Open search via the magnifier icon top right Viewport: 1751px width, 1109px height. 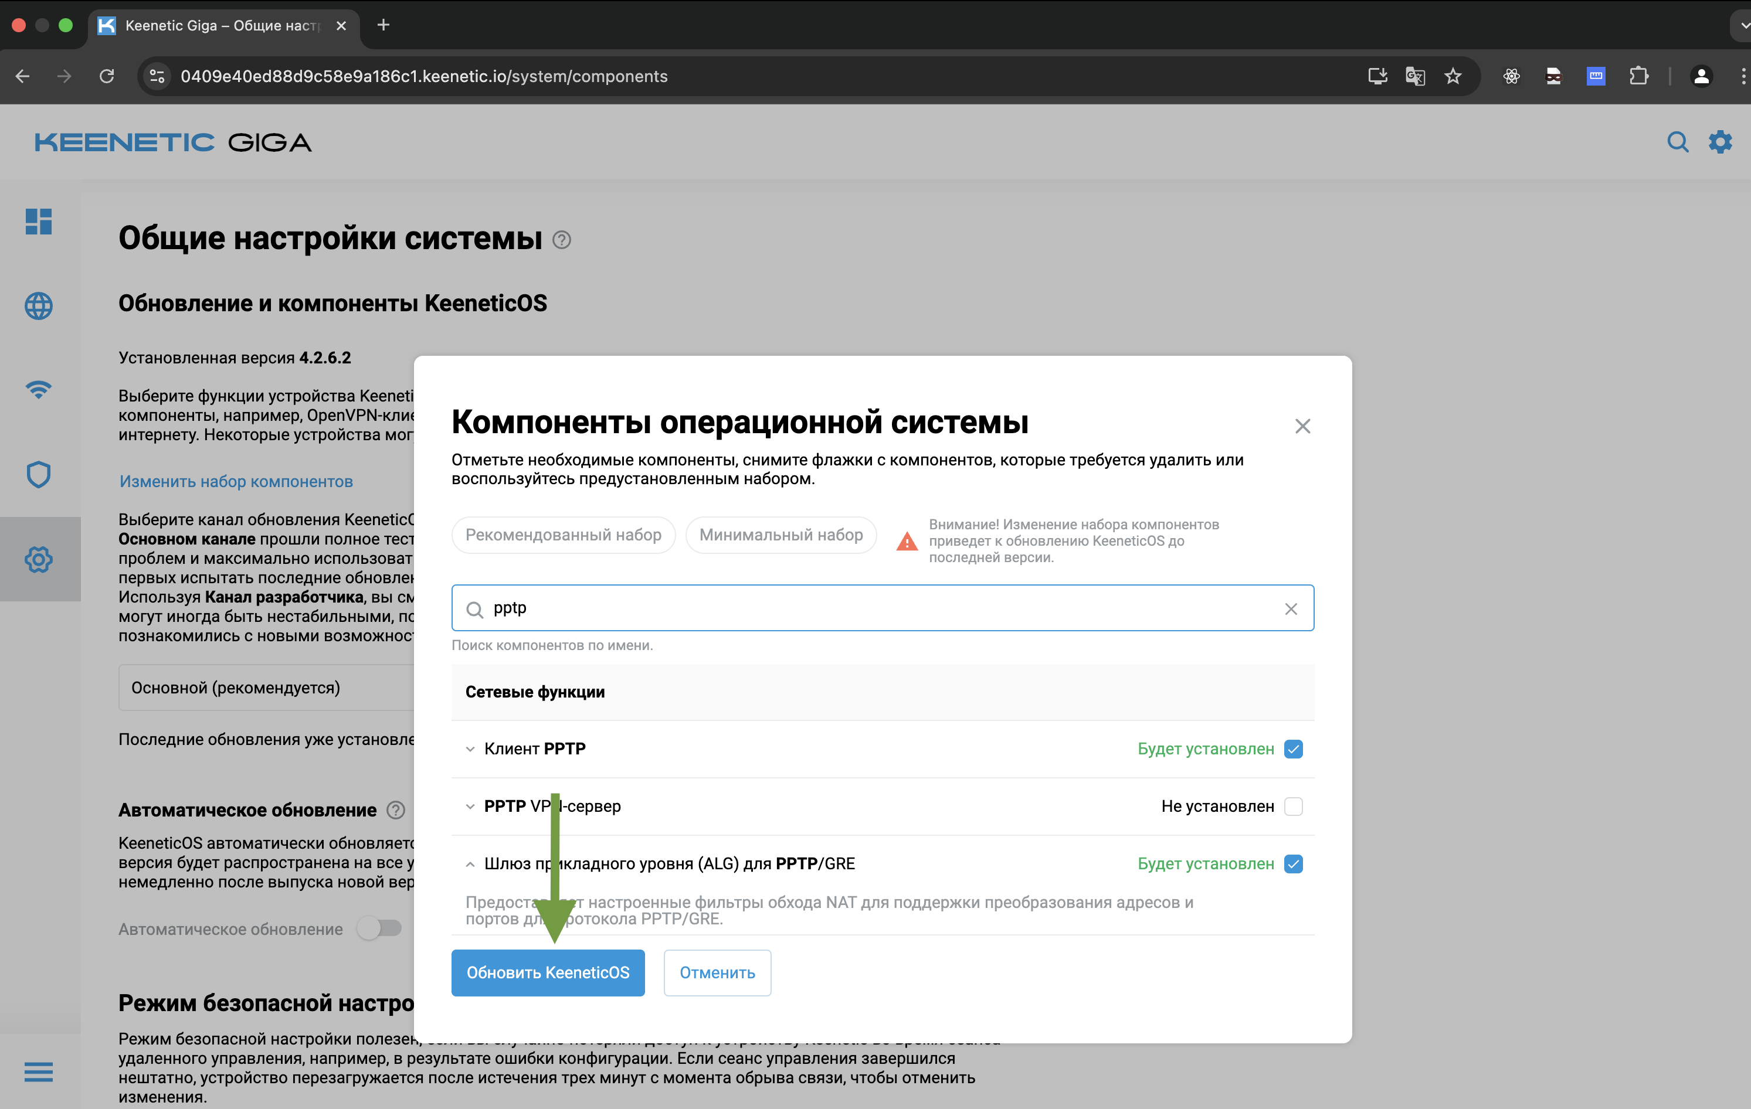pyautogui.click(x=1678, y=142)
